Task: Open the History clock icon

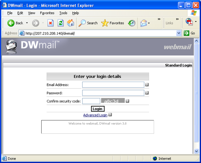Action: [x=132, y=23]
